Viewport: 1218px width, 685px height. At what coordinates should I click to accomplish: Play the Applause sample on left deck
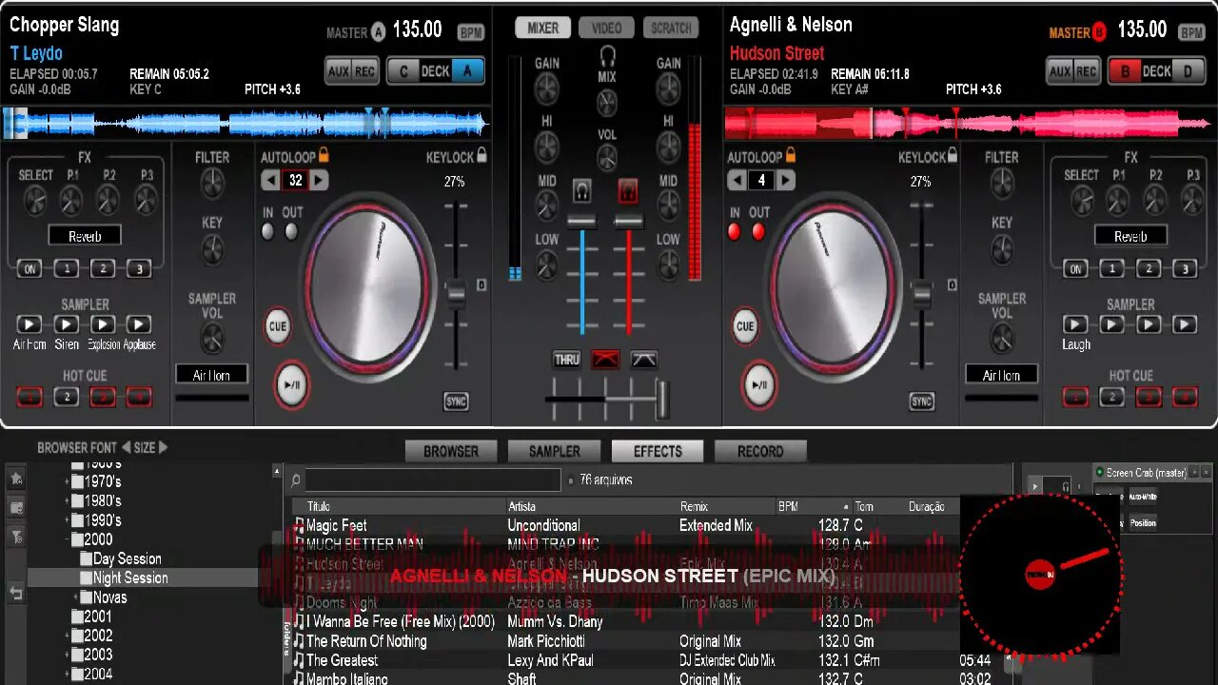click(x=139, y=324)
